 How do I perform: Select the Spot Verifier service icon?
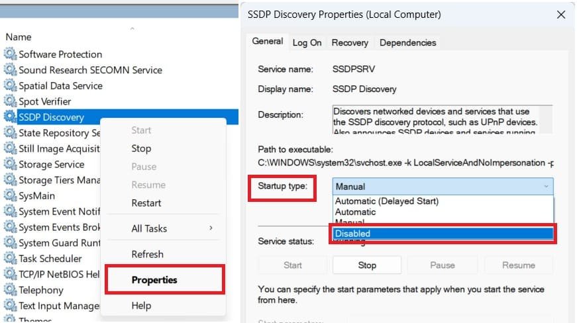[10, 101]
